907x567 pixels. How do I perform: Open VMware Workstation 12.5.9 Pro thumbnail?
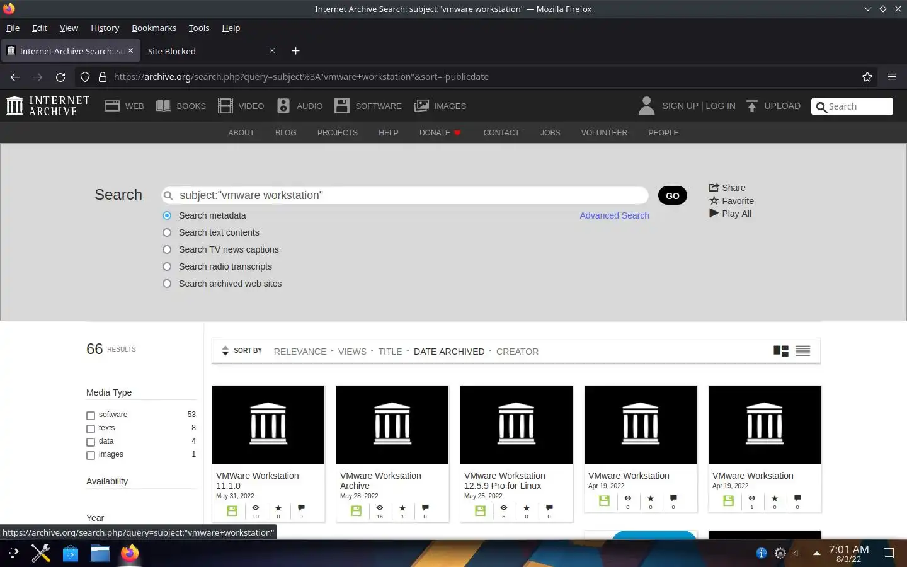pyautogui.click(x=516, y=425)
